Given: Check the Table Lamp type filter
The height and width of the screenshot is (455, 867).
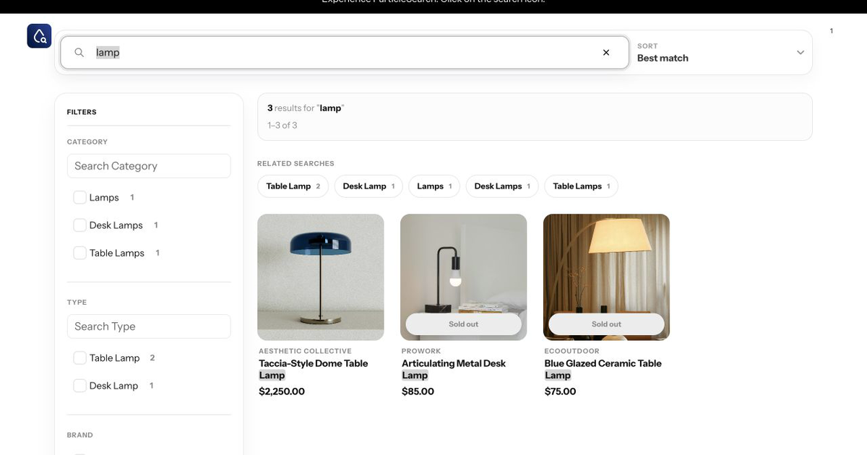Looking at the screenshot, I should pyautogui.click(x=80, y=358).
